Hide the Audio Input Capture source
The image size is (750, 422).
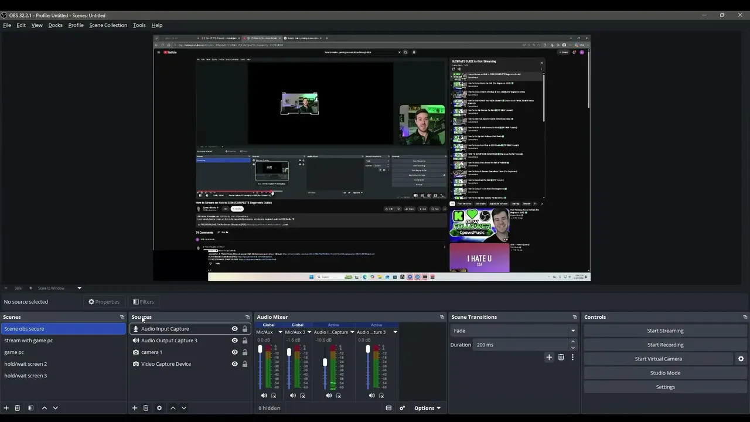(x=234, y=329)
